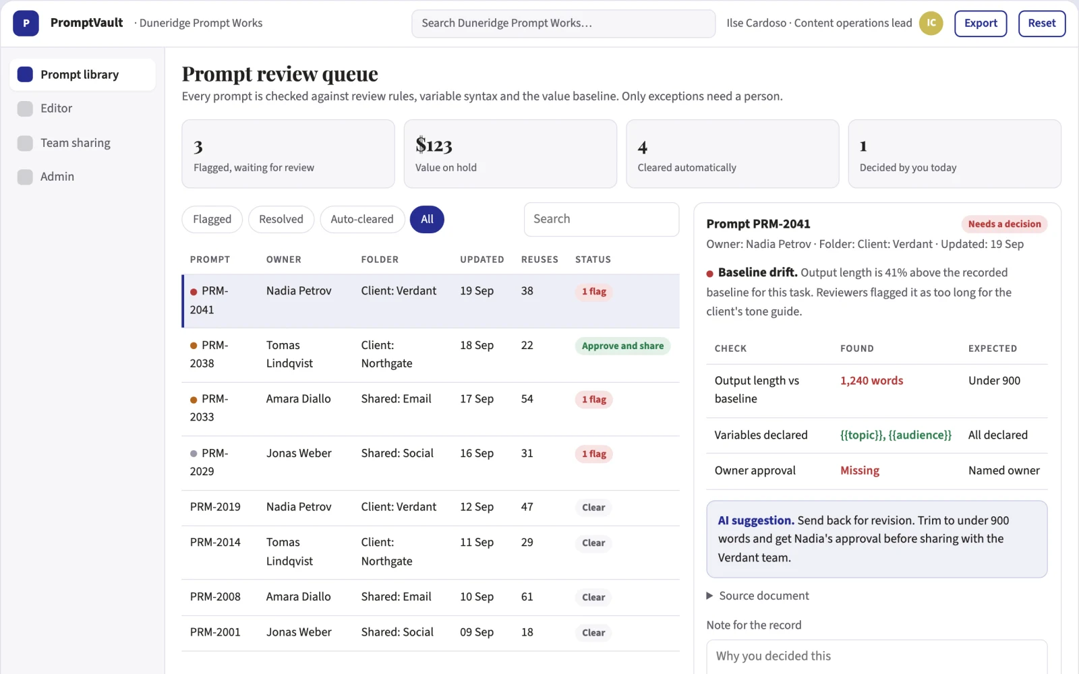This screenshot has height=674, width=1079.
Task: Click the 'Missing' owner approval value
Action: (860, 470)
